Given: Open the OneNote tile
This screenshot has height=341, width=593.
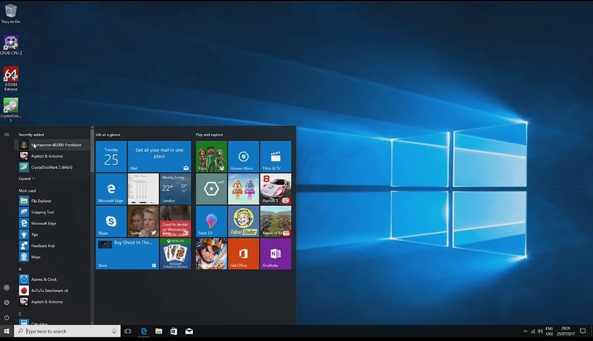Looking at the screenshot, I should point(275,254).
